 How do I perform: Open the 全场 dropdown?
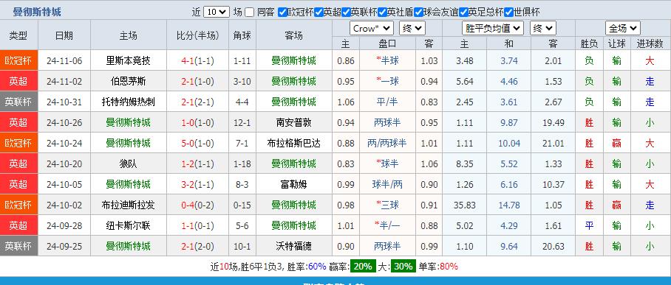tap(623, 28)
